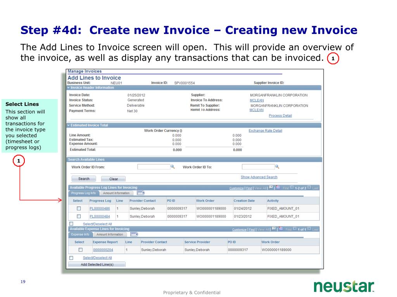This screenshot has height=297, width=397.
Task: Click Customize in Progress Log grid header
Action: [x=236, y=188]
